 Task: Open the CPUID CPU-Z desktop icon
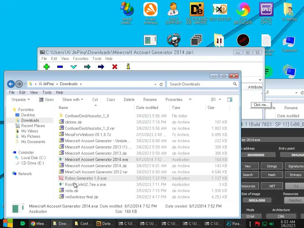pyautogui.click(x=266, y=13)
